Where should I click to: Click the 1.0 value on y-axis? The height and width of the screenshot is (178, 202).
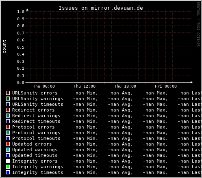tap(21, 12)
